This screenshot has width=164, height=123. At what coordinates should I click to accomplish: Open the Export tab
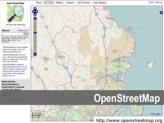pyautogui.click(x=70, y=3)
